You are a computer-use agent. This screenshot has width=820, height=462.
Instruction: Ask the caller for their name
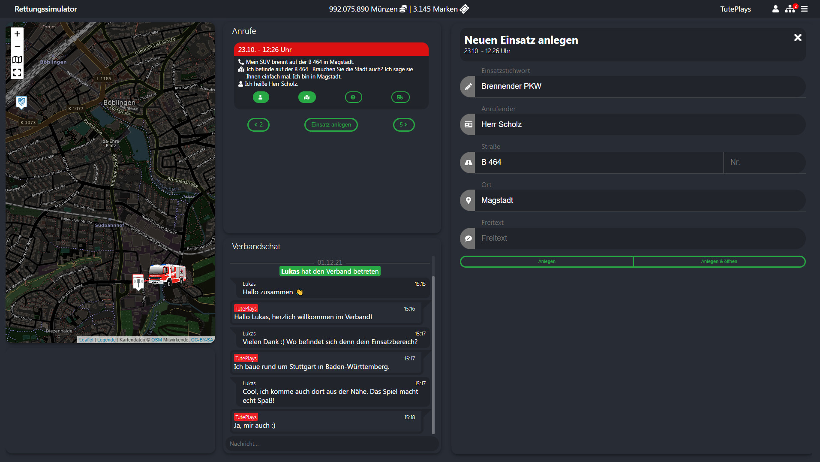point(261,97)
